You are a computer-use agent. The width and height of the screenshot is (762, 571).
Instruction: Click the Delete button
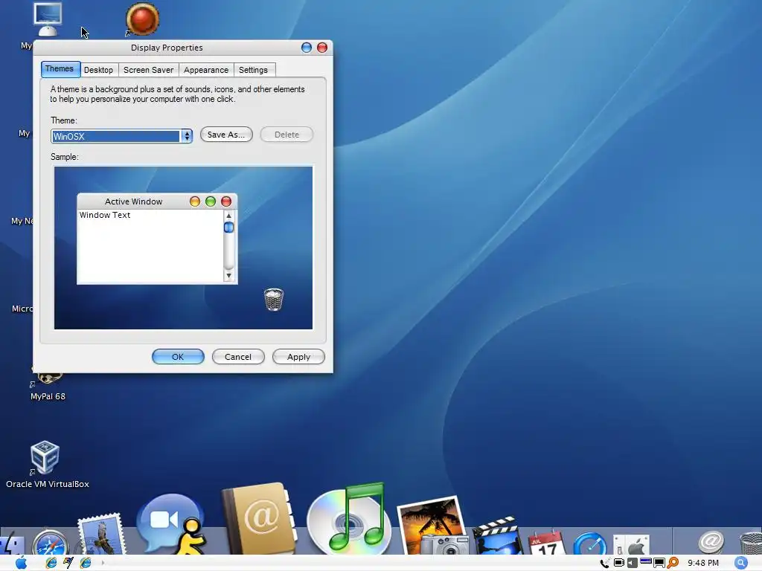click(286, 135)
